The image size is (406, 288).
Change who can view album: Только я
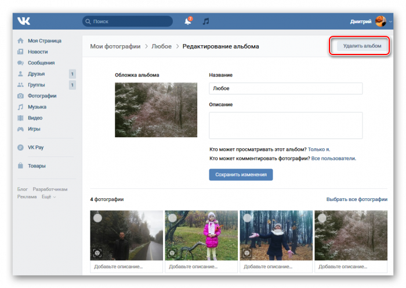point(319,149)
